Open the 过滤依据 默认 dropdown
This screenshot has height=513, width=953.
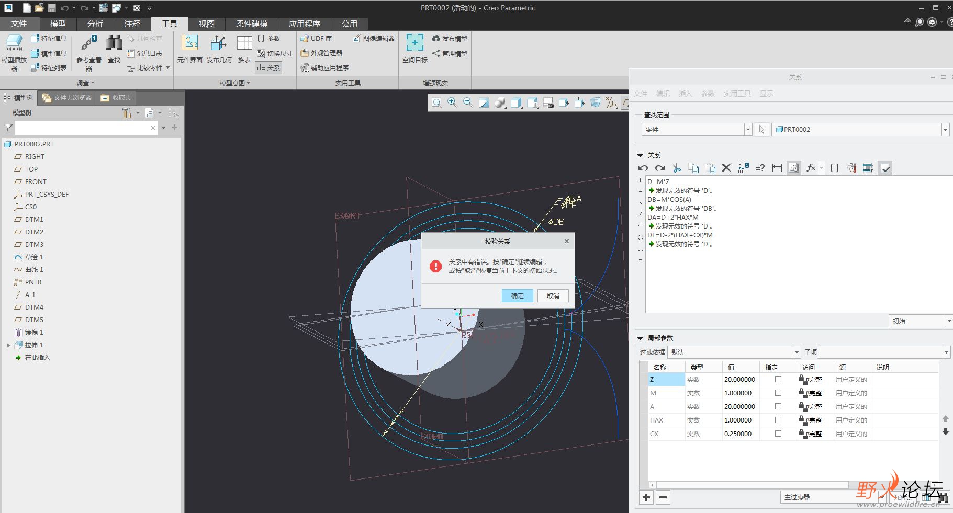[x=797, y=352]
